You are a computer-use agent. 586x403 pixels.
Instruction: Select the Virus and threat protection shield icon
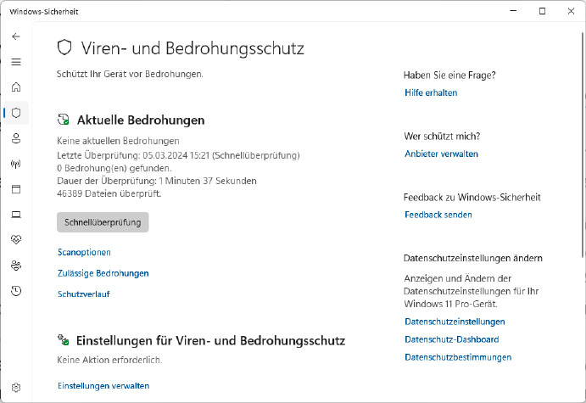click(16, 113)
